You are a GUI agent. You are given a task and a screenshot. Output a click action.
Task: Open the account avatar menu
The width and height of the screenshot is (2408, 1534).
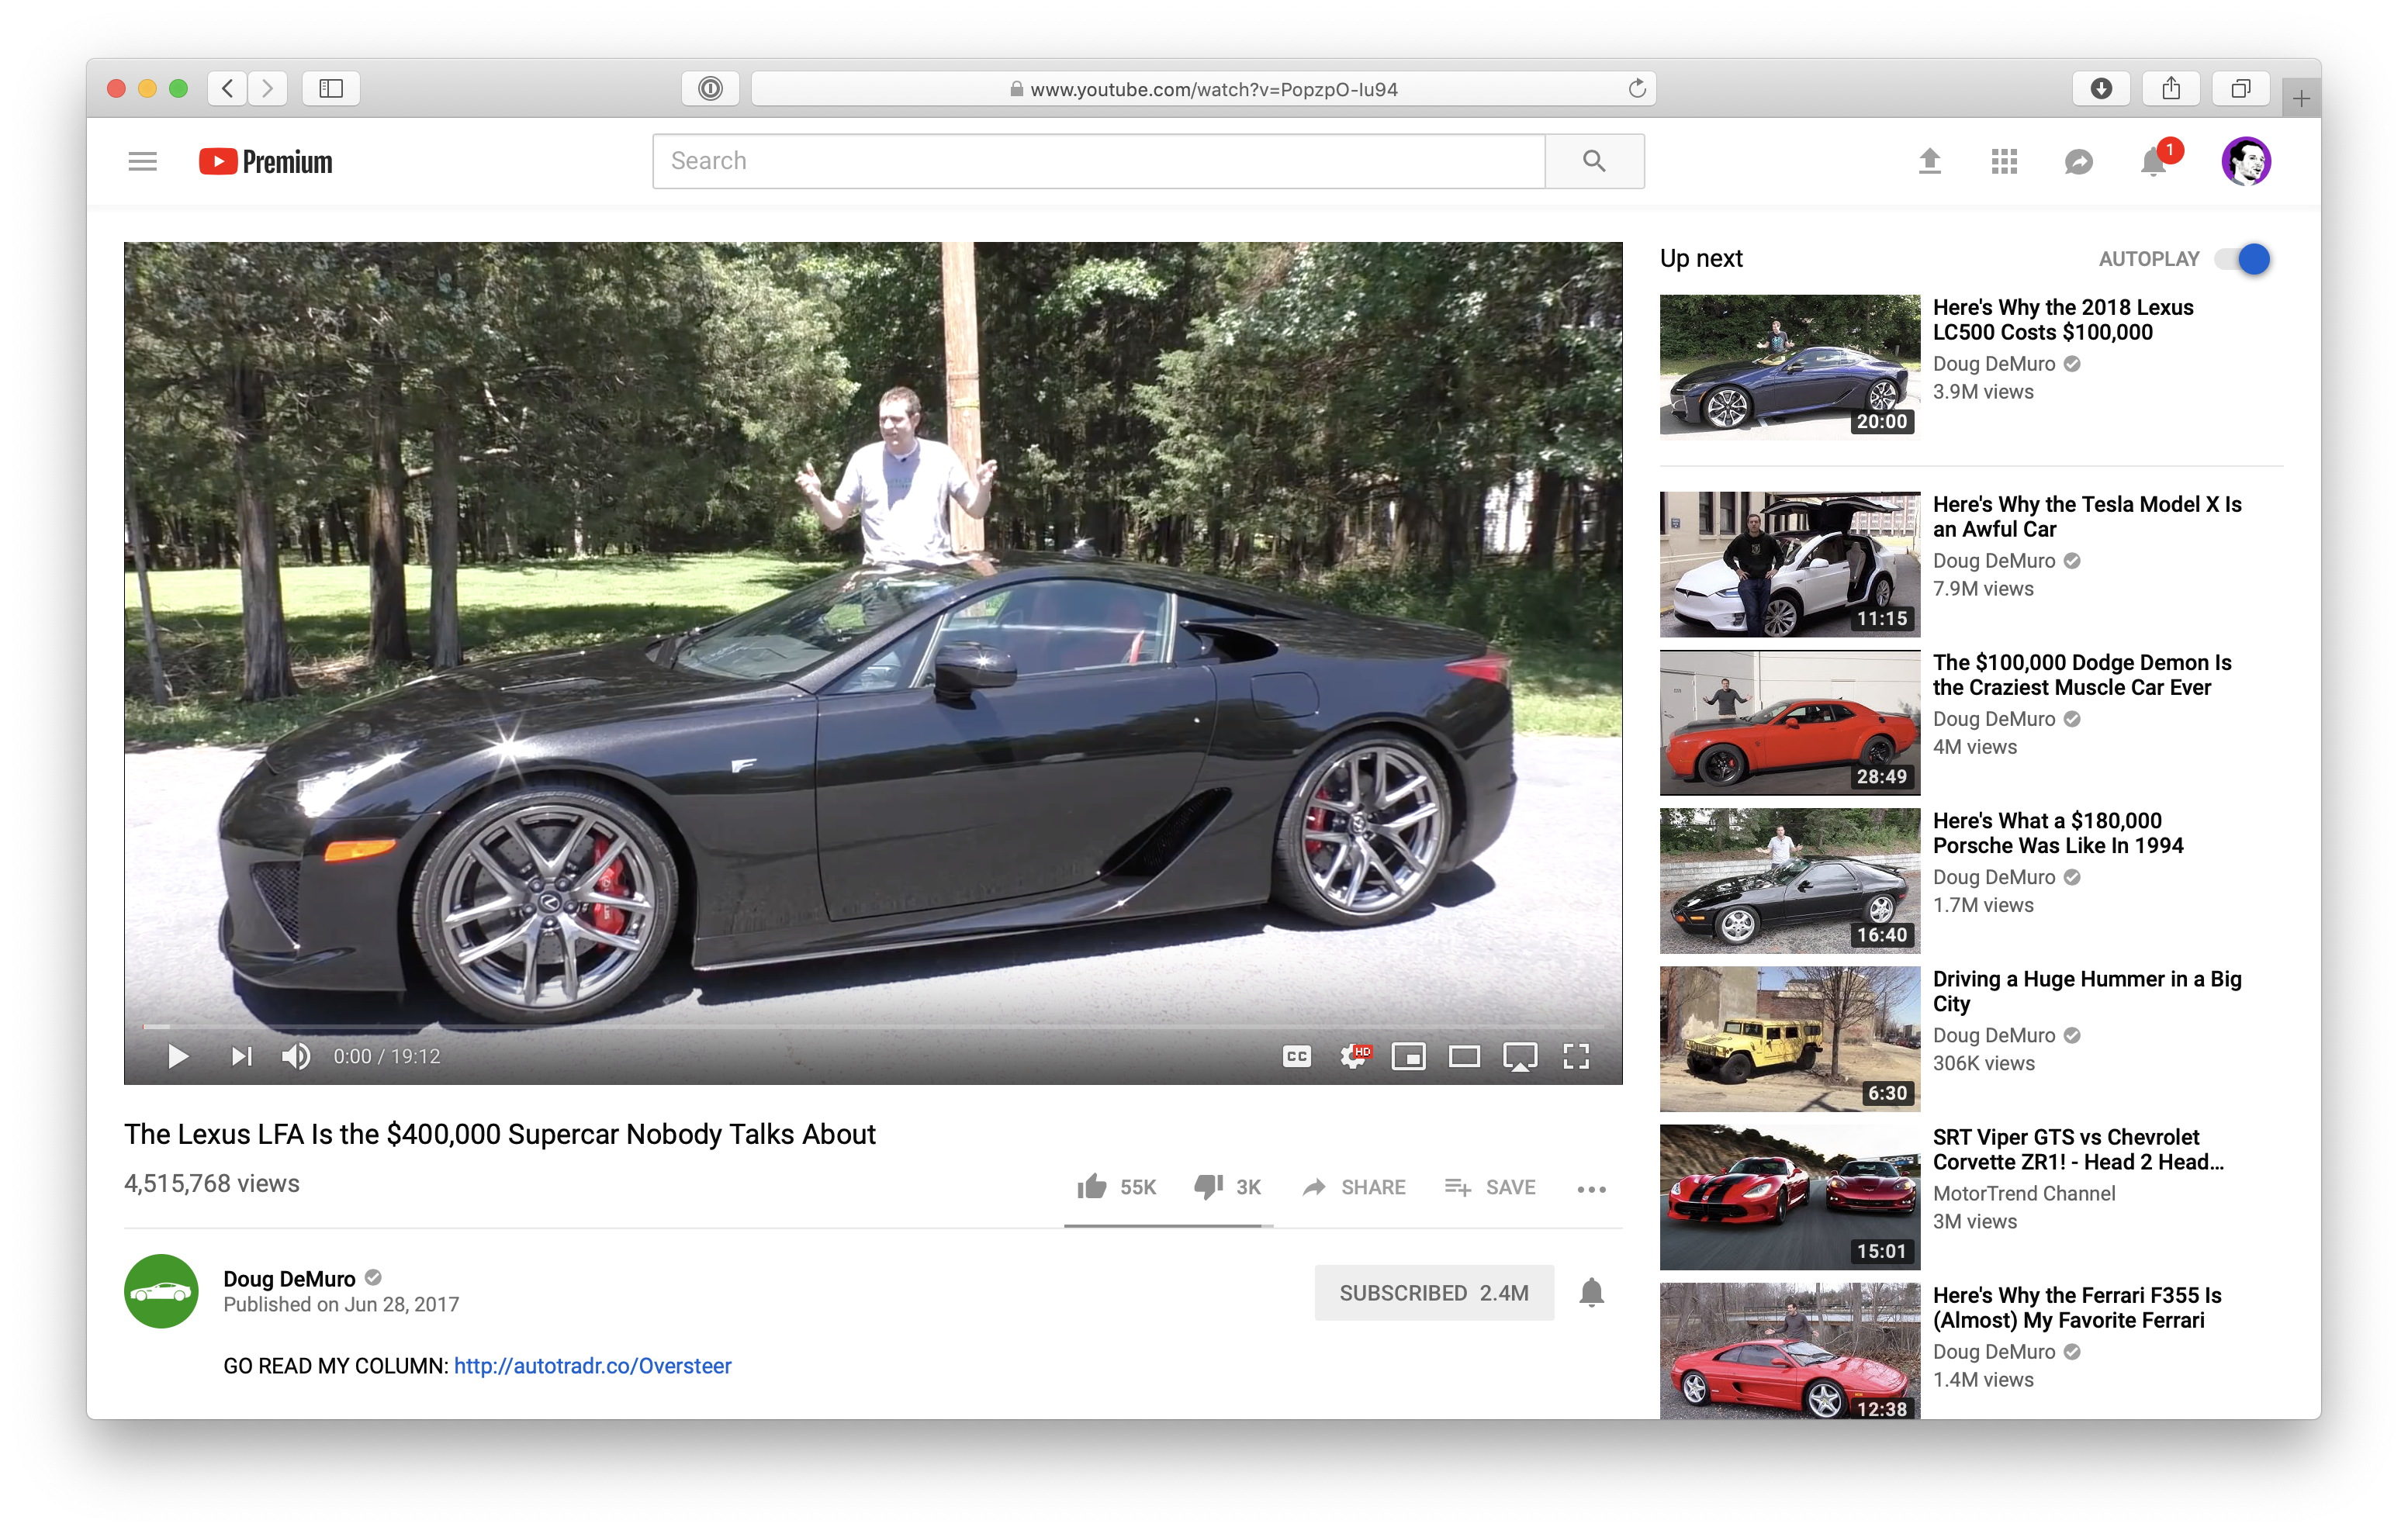tap(2246, 161)
